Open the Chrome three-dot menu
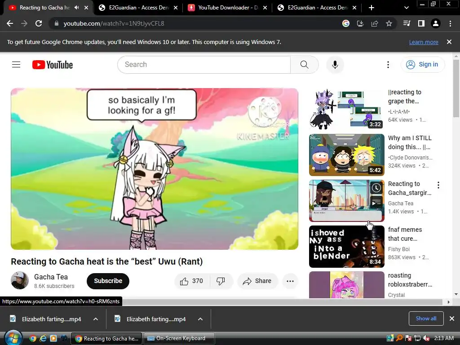The height and width of the screenshot is (345, 460). point(450,23)
